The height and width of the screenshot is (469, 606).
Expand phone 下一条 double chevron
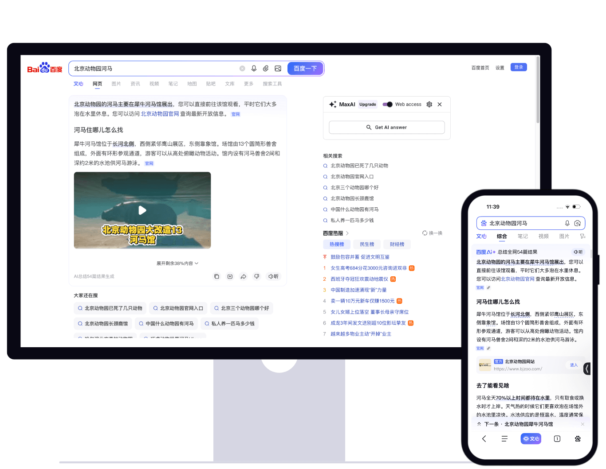[x=479, y=424]
